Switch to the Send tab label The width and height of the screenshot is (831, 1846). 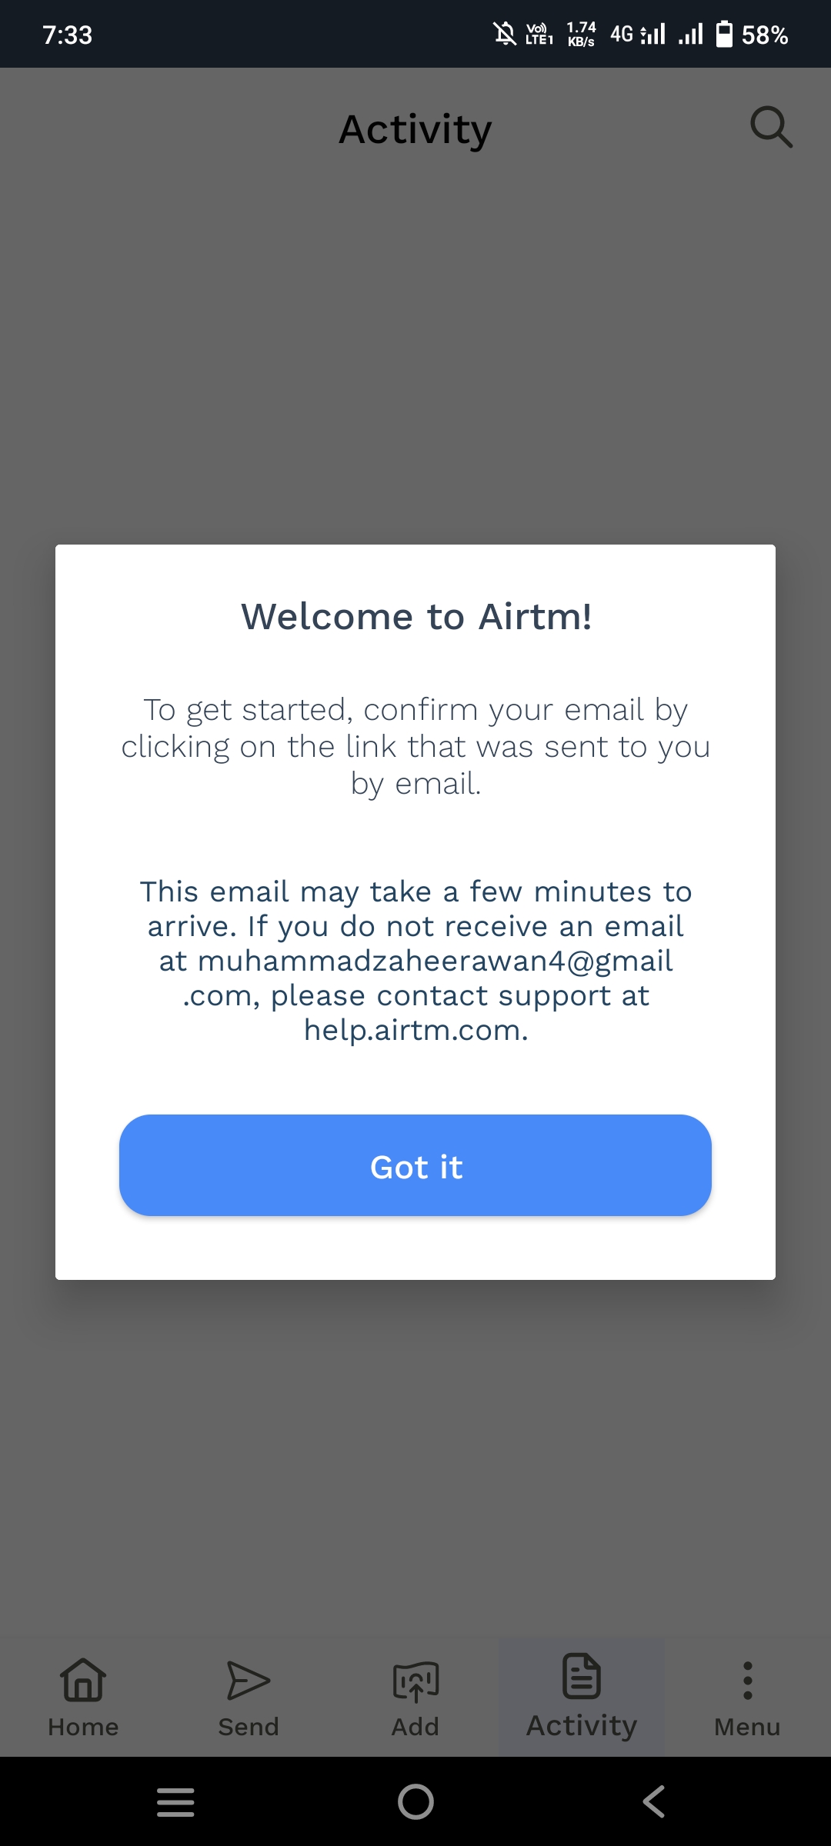click(249, 1727)
